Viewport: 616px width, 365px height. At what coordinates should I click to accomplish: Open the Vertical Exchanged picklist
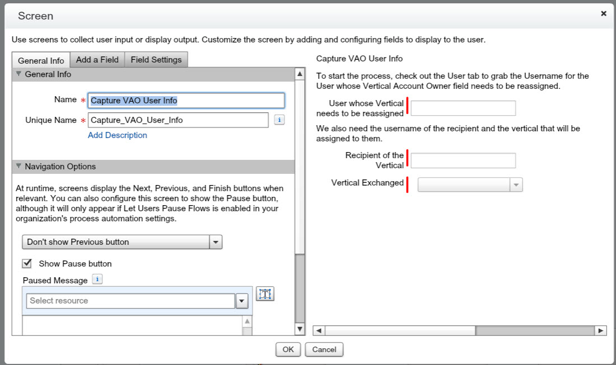[x=516, y=184]
